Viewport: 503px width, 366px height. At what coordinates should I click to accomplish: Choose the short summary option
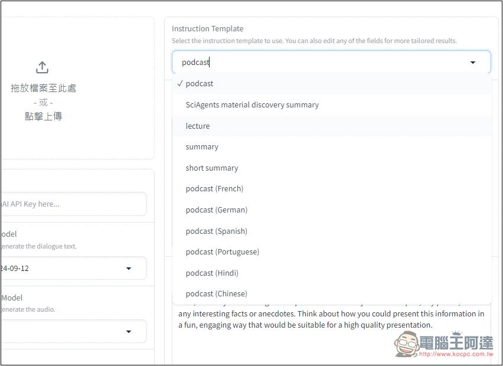[332, 168]
